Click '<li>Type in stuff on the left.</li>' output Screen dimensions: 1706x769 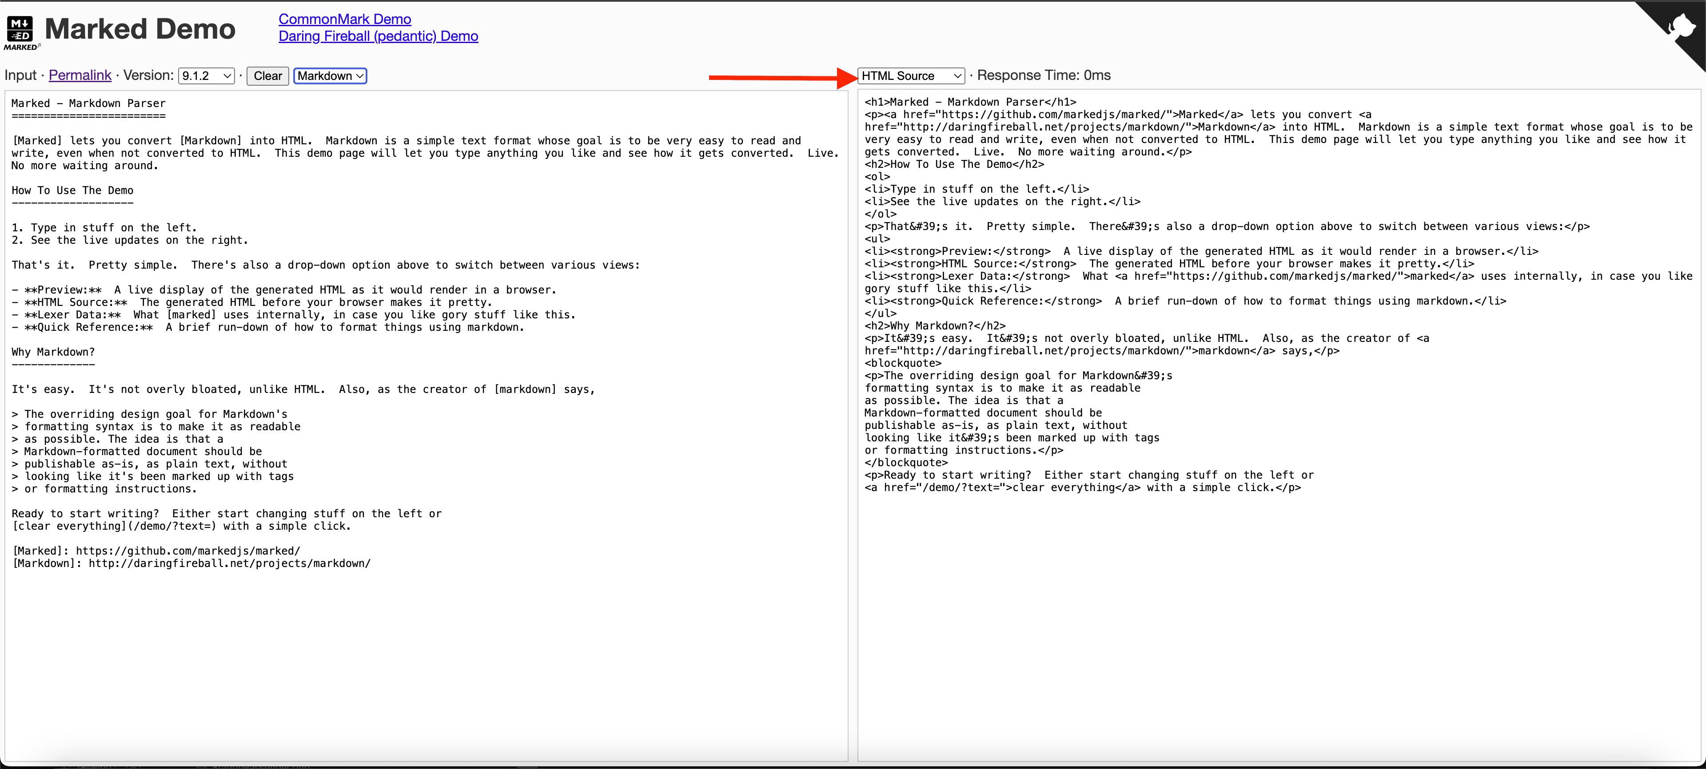(x=977, y=189)
